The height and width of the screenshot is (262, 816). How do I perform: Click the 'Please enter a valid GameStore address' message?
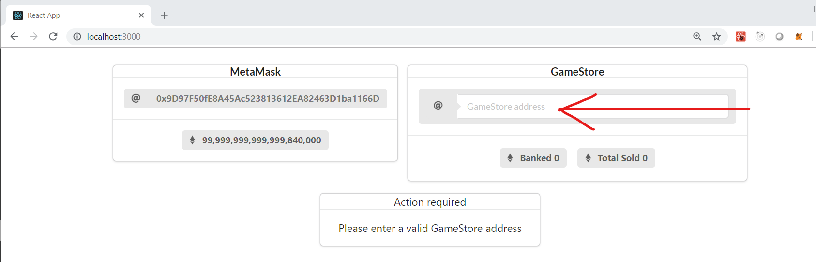click(430, 229)
